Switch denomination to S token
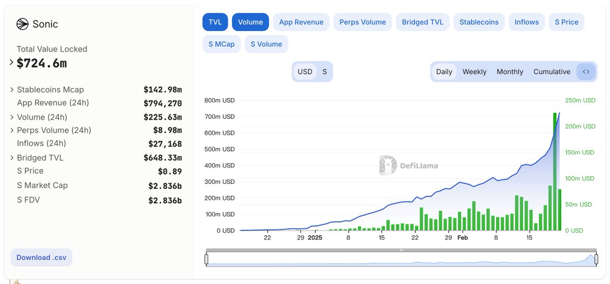The image size is (610, 284). tap(324, 72)
